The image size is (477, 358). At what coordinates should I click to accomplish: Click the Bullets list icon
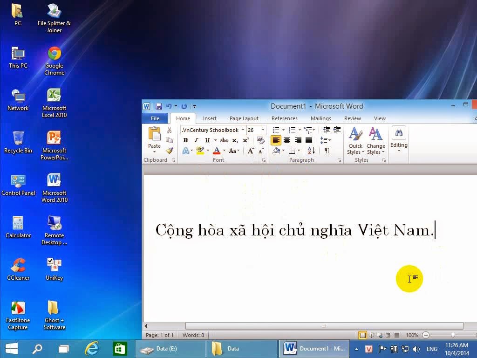point(276,130)
